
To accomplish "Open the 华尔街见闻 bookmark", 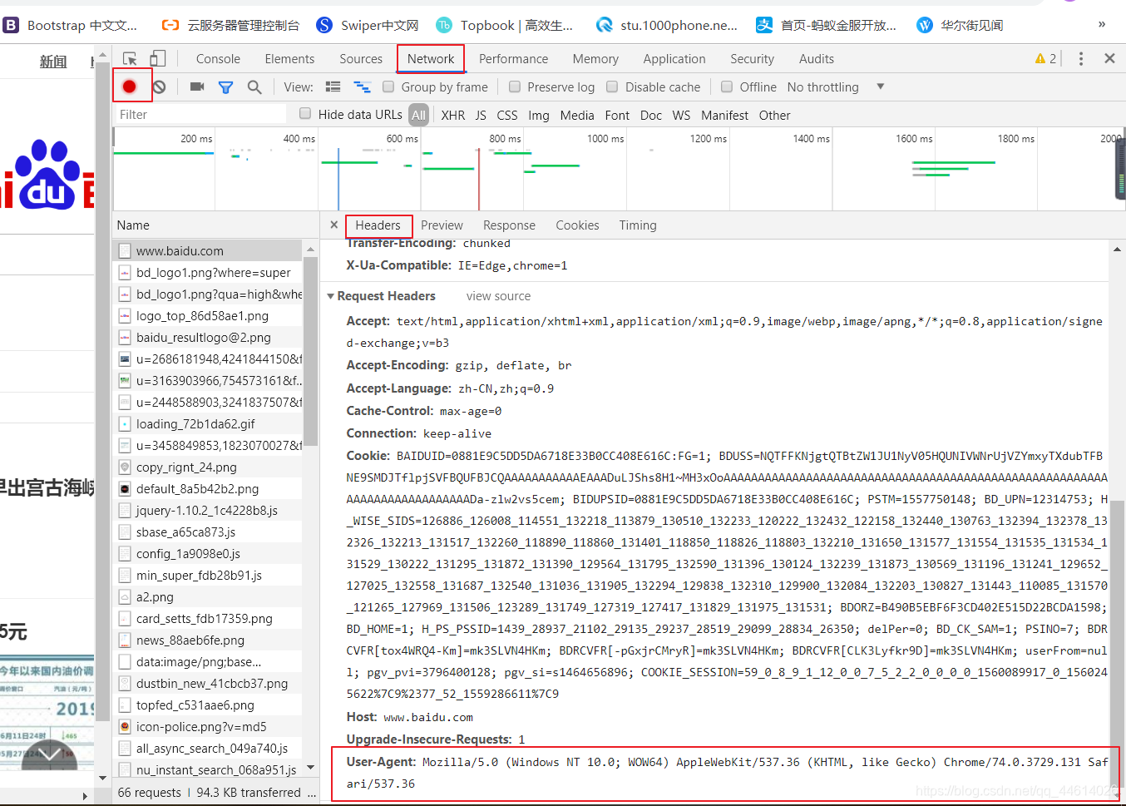I will click(960, 25).
